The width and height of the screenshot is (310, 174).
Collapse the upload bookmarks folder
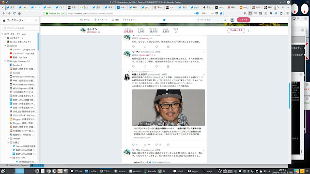[x=5, y=46]
